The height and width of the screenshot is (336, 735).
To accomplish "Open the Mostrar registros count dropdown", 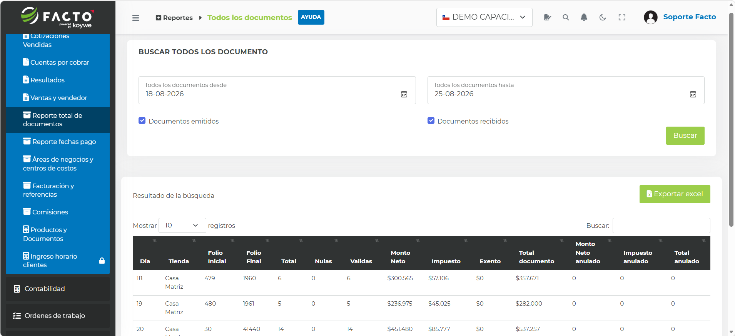I will (182, 226).
